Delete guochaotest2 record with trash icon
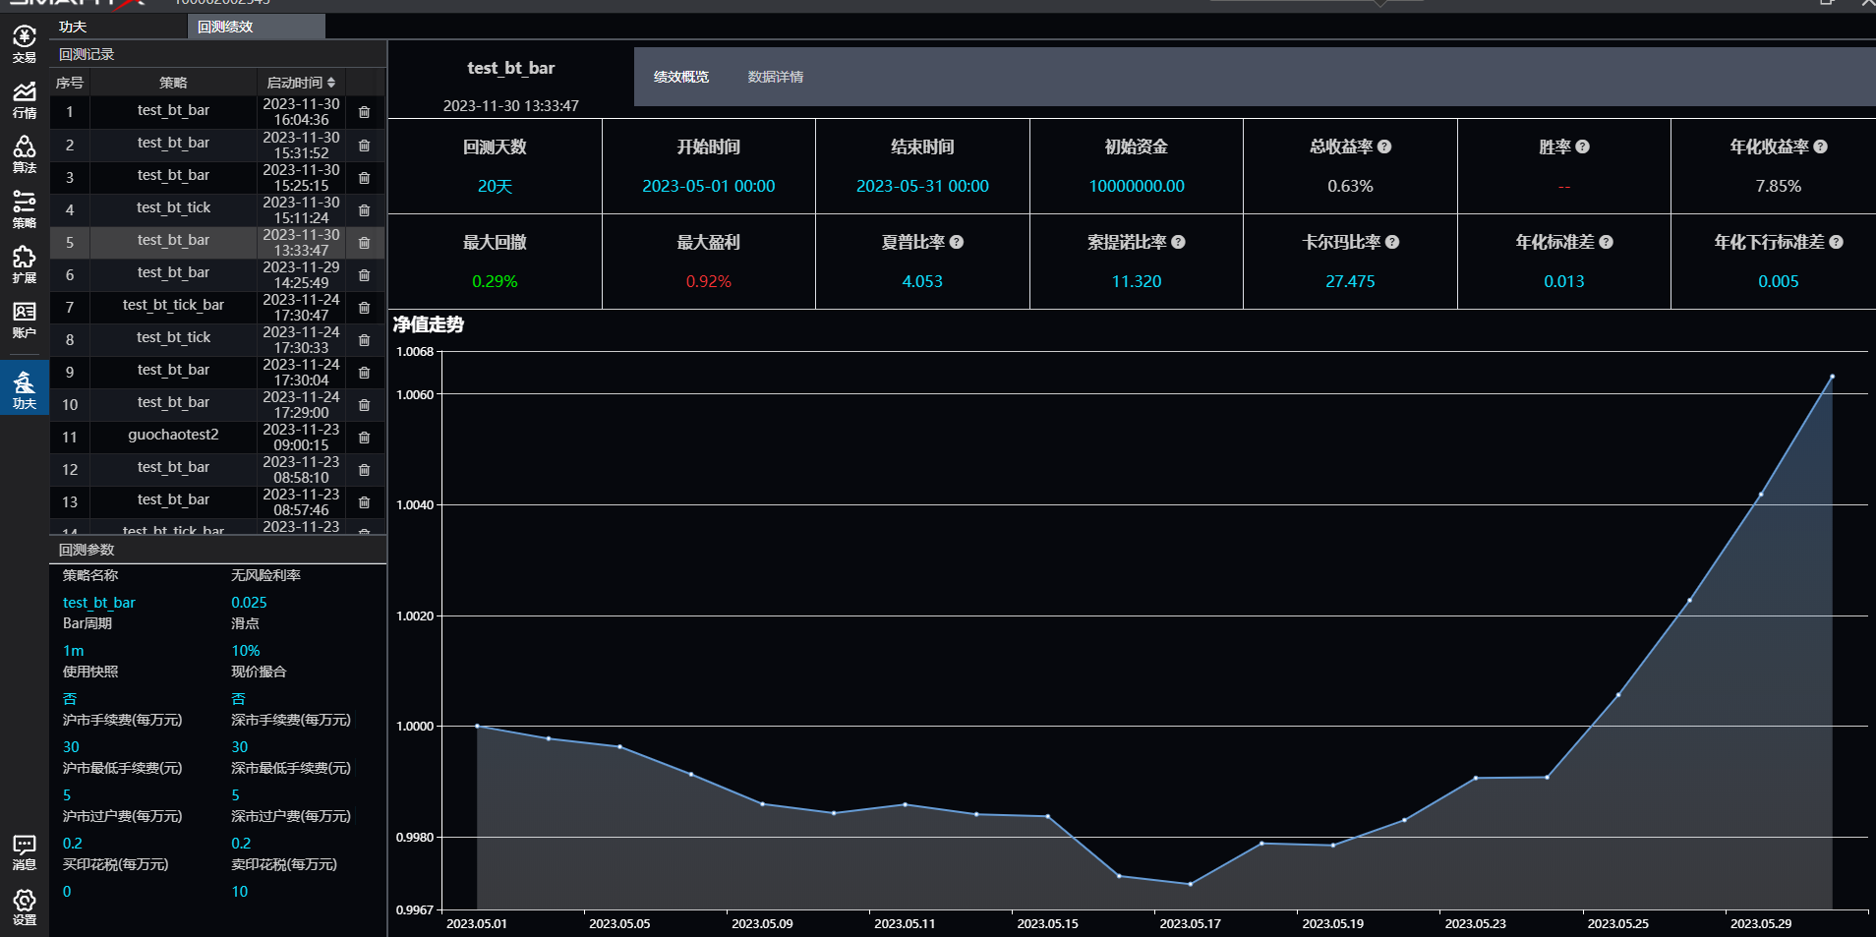Viewport: 1876px width, 937px height. point(364,438)
